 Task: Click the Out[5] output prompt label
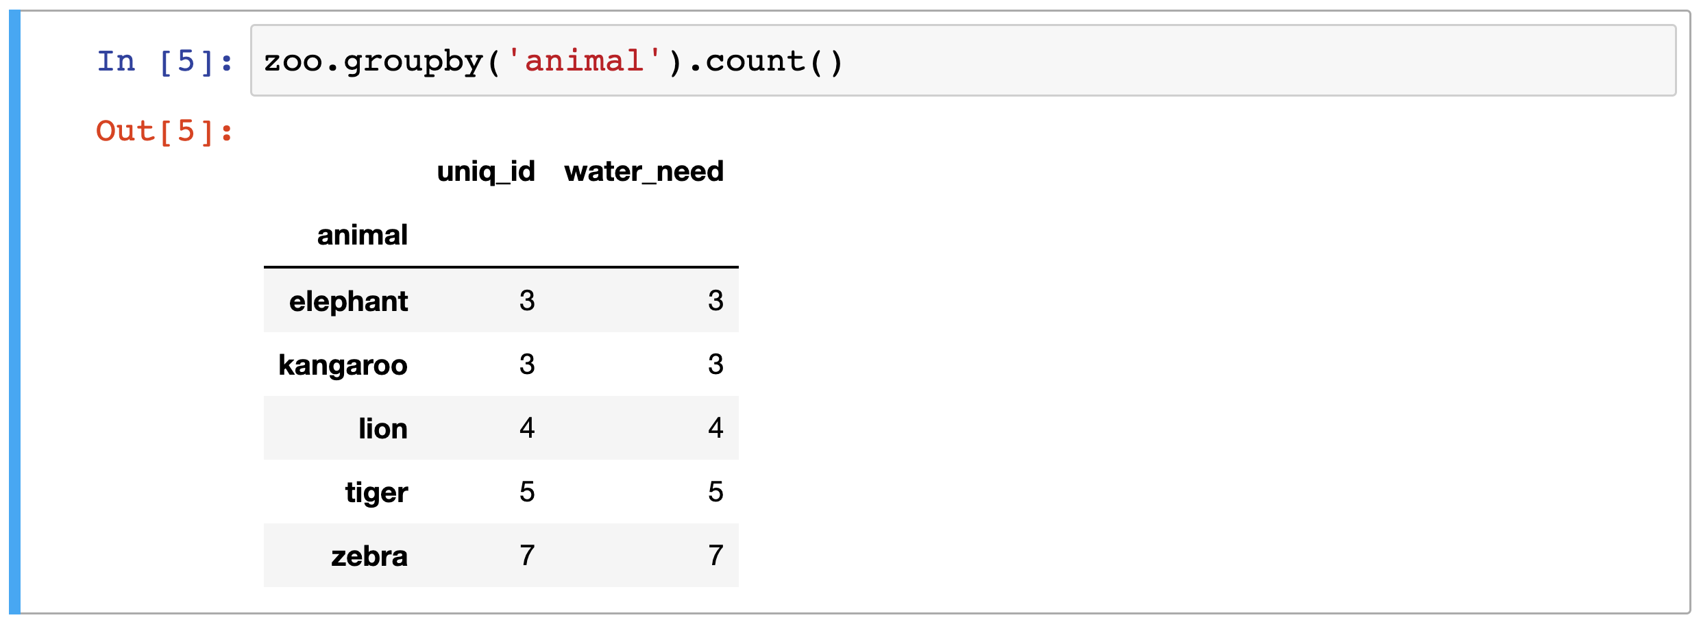(x=164, y=131)
